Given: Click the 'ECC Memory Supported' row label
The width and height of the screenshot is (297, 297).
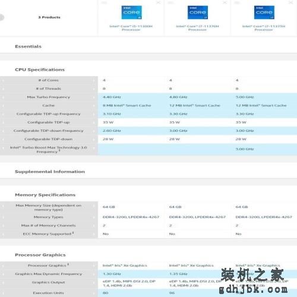Looking at the screenshot, I should click(49, 234).
